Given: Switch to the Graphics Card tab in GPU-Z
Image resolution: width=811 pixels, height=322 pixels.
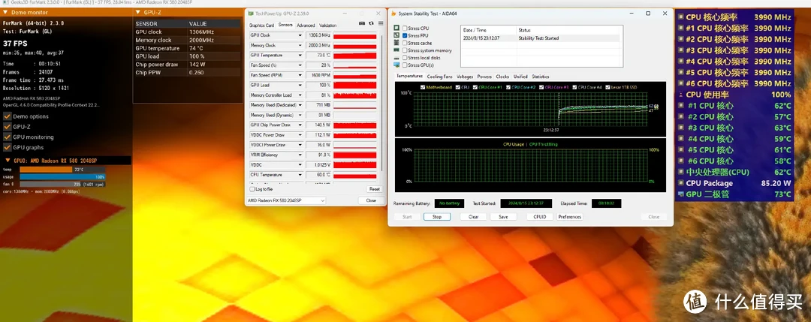Looking at the screenshot, I should coord(261,26).
